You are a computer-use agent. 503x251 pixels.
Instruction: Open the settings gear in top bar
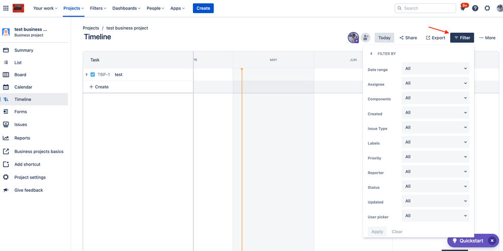pyautogui.click(x=487, y=9)
